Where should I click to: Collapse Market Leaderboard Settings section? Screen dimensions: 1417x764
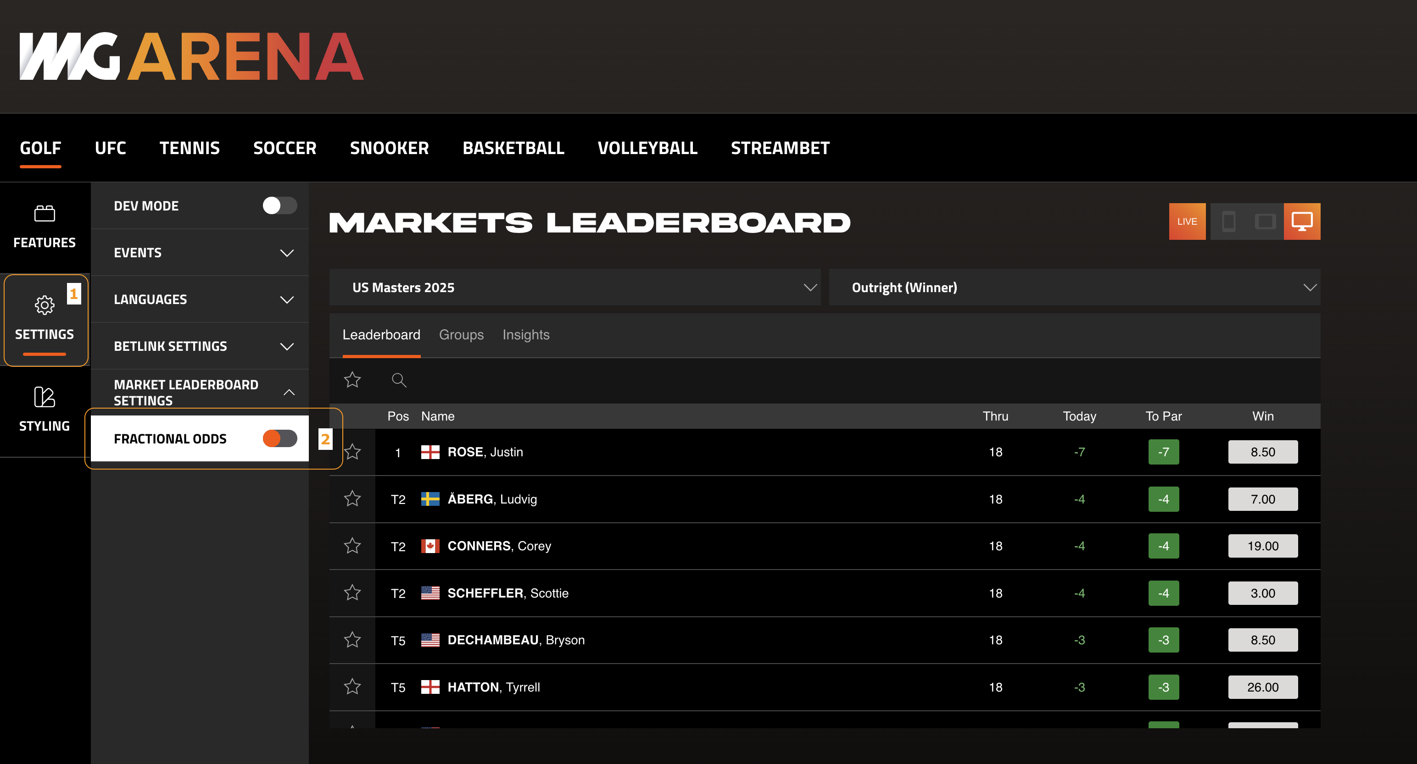(288, 393)
